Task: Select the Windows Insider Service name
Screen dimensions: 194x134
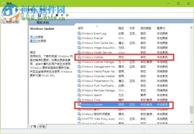Action: click(96, 52)
